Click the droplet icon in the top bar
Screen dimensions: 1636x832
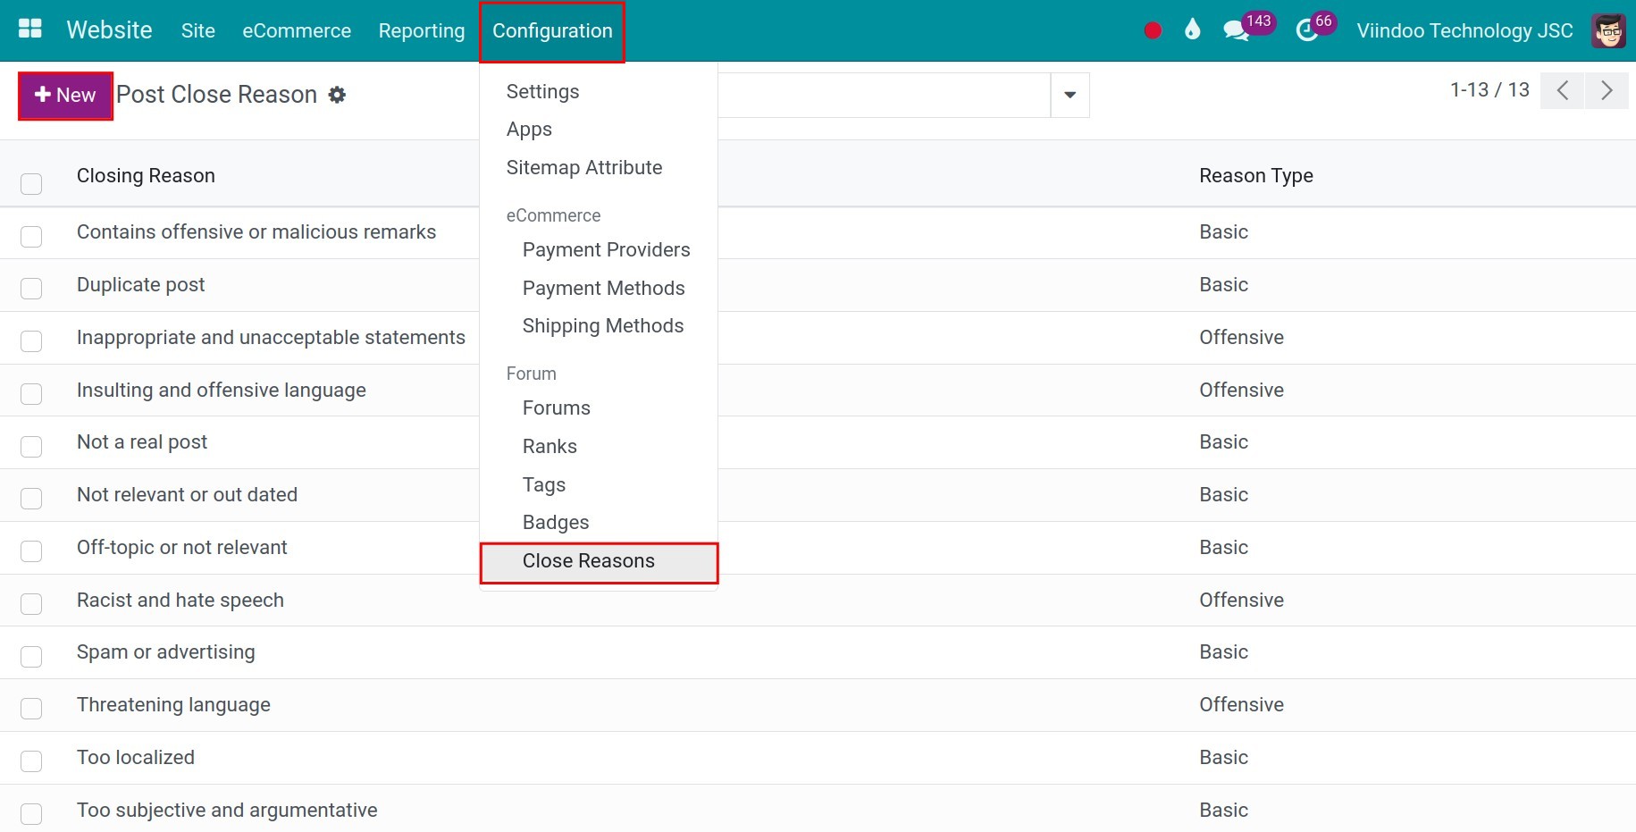click(1192, 30)
